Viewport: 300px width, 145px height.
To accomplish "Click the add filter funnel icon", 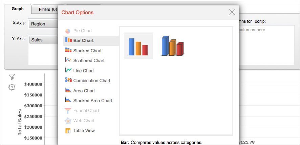I will click(x=12, y=77).
